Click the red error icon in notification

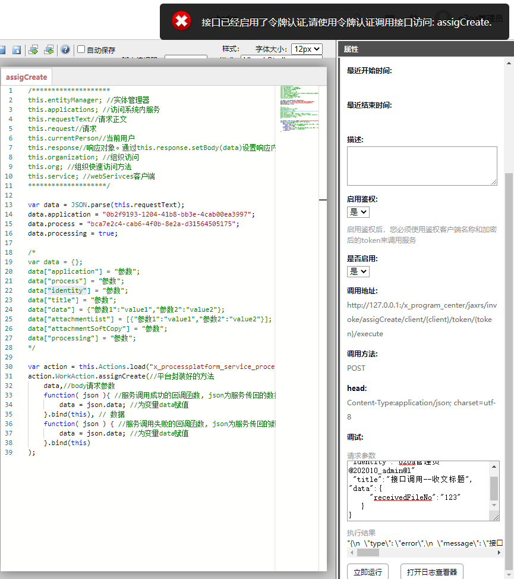[x=181, y=21]
